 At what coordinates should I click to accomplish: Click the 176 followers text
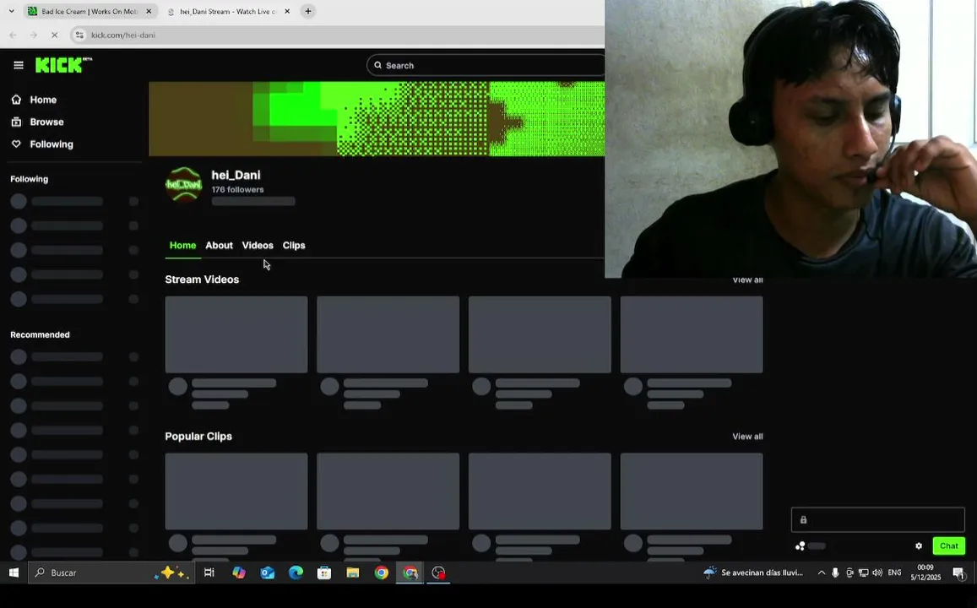click(237, 190)
